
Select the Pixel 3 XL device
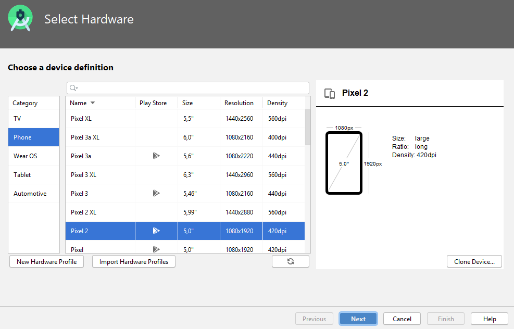click(185, 175)
